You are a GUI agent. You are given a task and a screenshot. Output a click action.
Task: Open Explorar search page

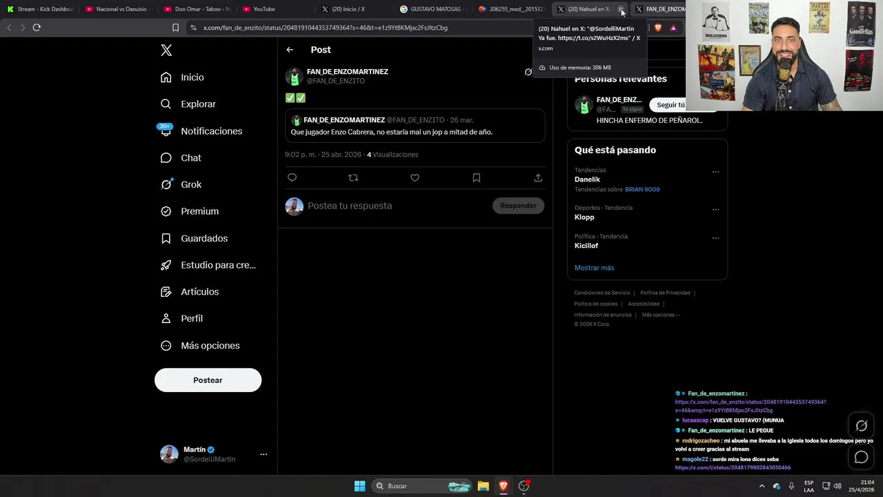pos(188,104)
